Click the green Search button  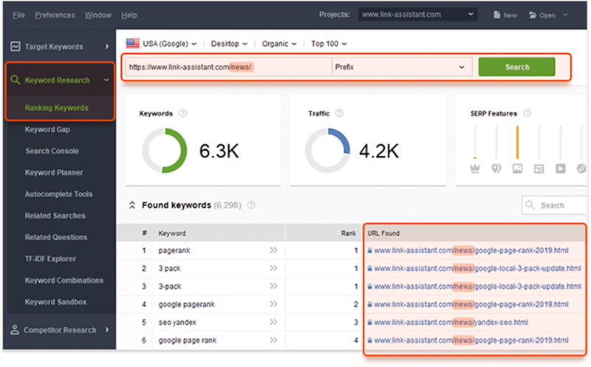coord(516,67)
